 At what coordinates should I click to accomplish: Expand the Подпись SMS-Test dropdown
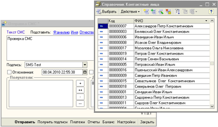[x=85, y=65]
